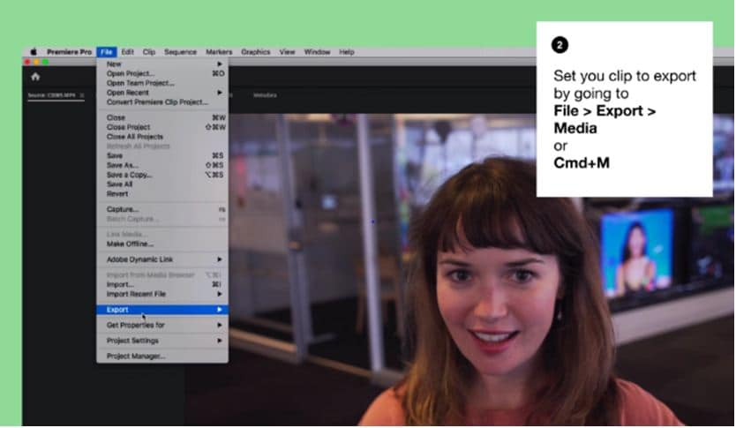Expand the Adobe Dynamic Link submenu
The width and height of the screenshot is (736, 428).
162,259
